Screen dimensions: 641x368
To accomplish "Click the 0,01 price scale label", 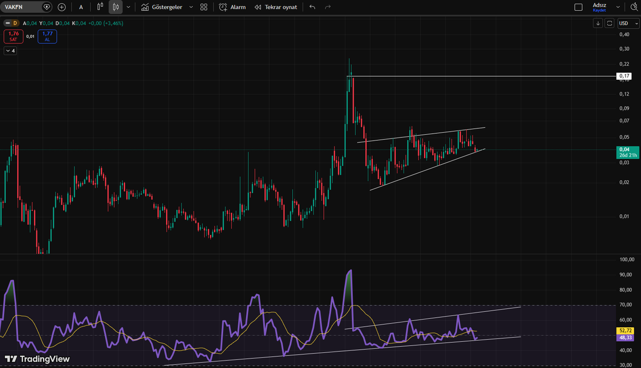I will pos(624,217).
